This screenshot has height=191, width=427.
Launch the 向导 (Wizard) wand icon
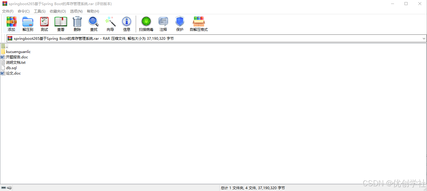pyautogui.click(x=110, y=22)
